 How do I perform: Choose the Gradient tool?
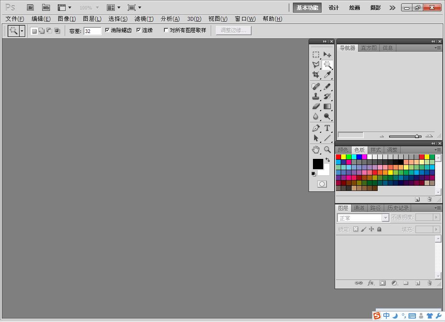tap(327, 106)
